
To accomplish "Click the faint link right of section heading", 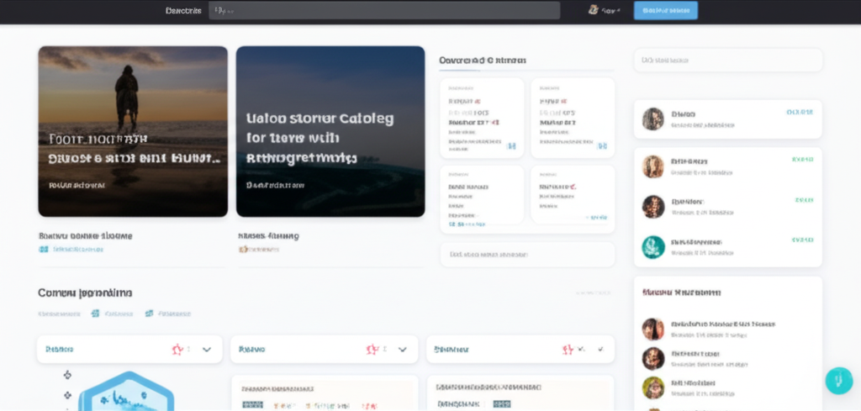I will pyautogui.click(x=593, y=293).
